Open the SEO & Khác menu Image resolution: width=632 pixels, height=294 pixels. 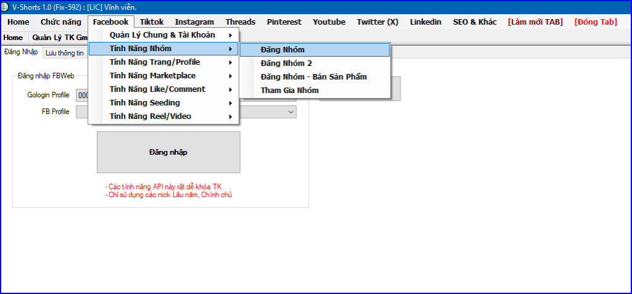click(x=475, y=22)
